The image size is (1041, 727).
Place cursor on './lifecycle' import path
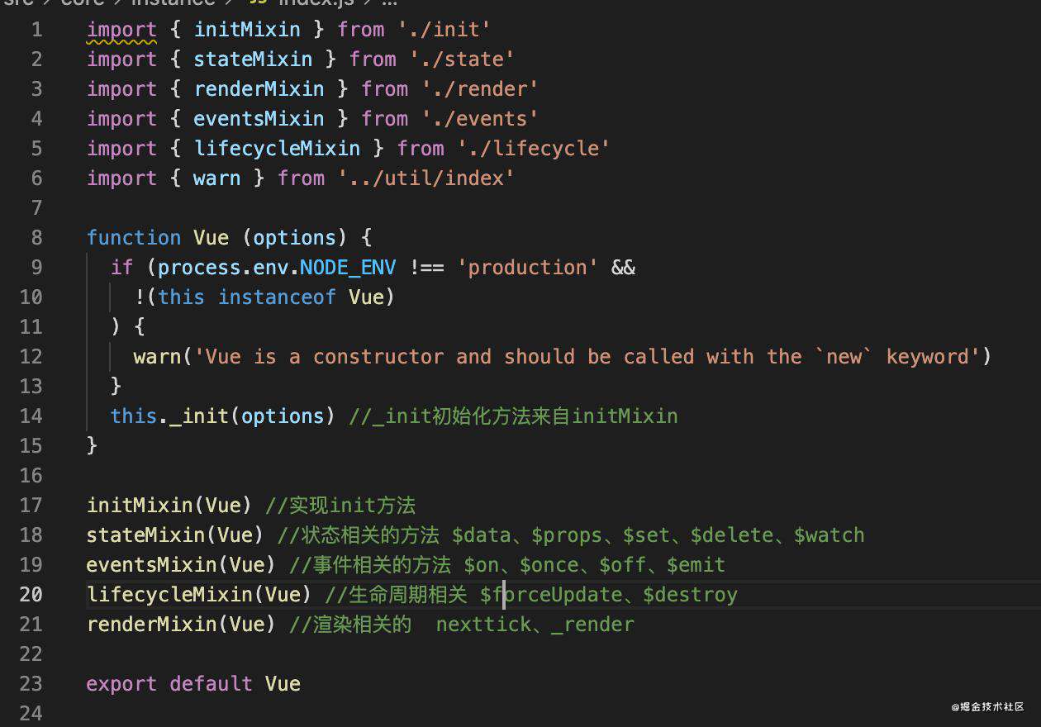(533, 149)
